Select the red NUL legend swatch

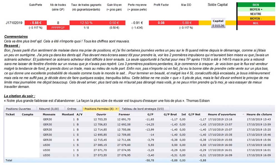256,23
